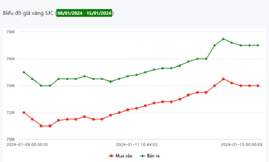This screenshot has width=269, height=162.
Task: Click the 74M y-axis label
Action: (10, 86)
